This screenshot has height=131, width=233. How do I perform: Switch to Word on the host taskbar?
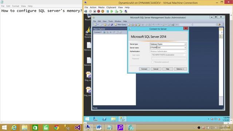pos(99,127)
